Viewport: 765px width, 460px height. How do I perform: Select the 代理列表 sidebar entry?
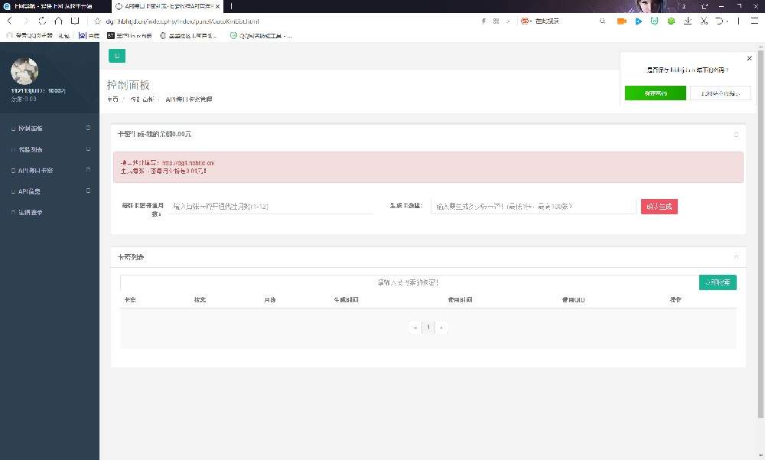click(x=35, y=149)
